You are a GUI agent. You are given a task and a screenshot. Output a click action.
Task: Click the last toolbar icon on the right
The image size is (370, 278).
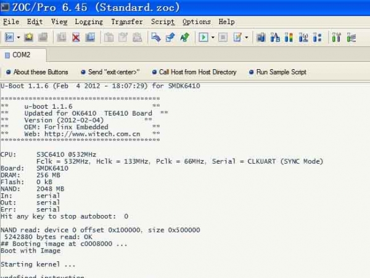click(x=351, y=37)
